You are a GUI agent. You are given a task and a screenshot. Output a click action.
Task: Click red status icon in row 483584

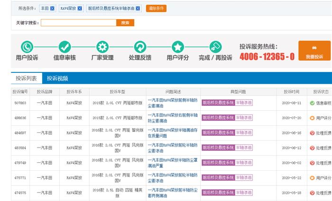click(x=312, y=148)
